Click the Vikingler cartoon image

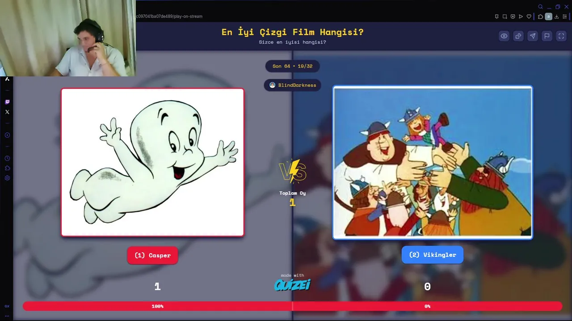[433, 162]
